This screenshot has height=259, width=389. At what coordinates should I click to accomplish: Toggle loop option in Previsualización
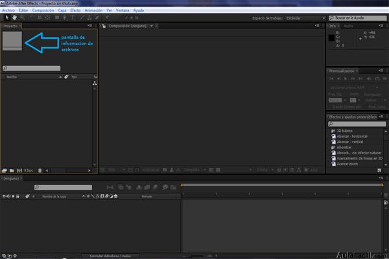(377, 78)
